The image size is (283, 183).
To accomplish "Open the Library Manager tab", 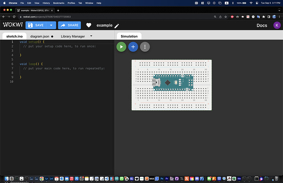I will click(73, 37).
